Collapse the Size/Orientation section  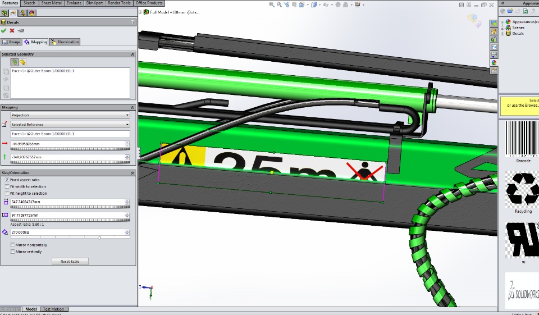pyautogui.click(x=133, y=173)
